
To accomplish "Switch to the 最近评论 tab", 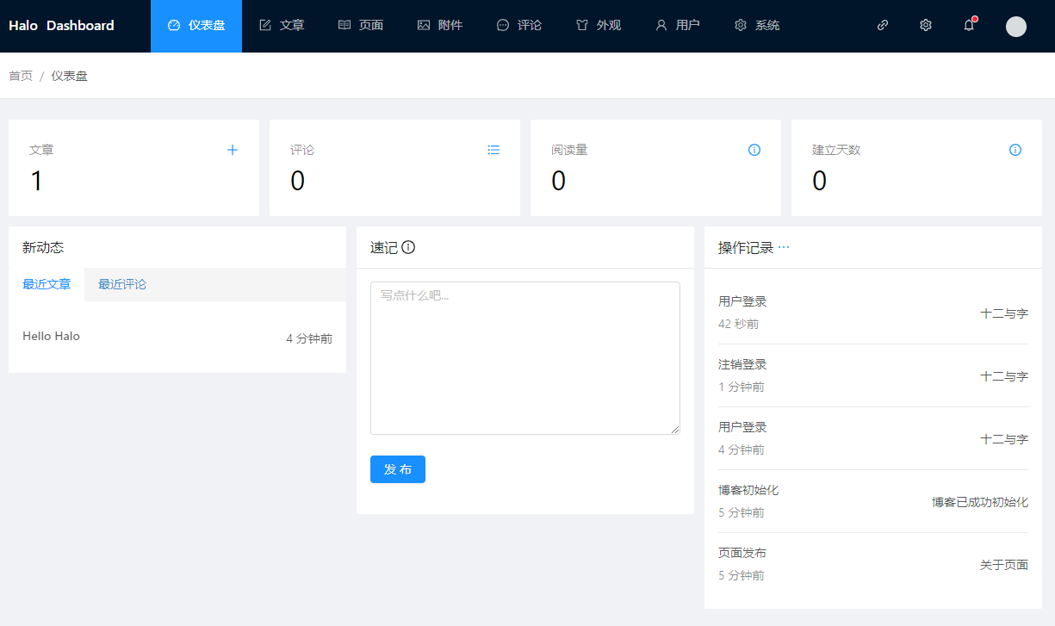I will (x=122, y=284).
